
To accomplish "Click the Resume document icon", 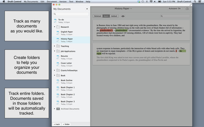I will coord(58,57).
